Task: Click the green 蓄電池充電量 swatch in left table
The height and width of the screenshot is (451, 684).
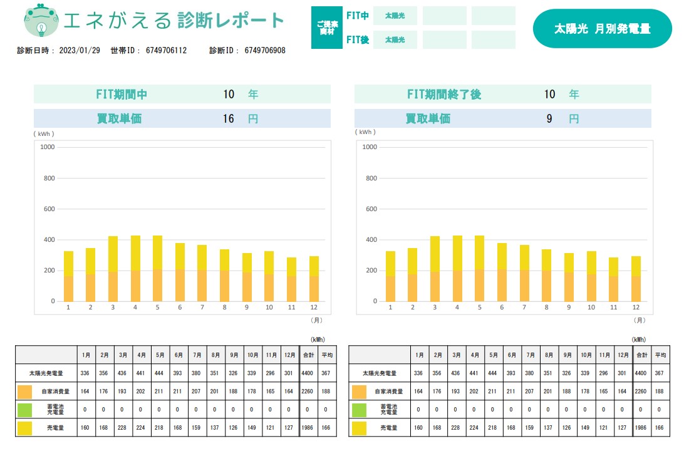Action: [x=25, y=410]
